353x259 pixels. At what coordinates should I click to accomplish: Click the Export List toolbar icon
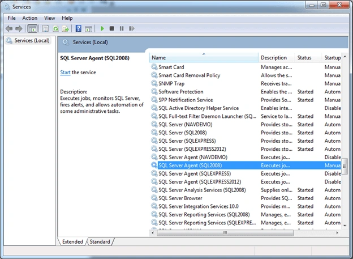[x=65, y=29]
